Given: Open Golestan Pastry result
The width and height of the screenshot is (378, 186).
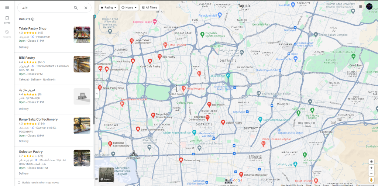Looking at the screenshot, I should [x=54, y=163].
